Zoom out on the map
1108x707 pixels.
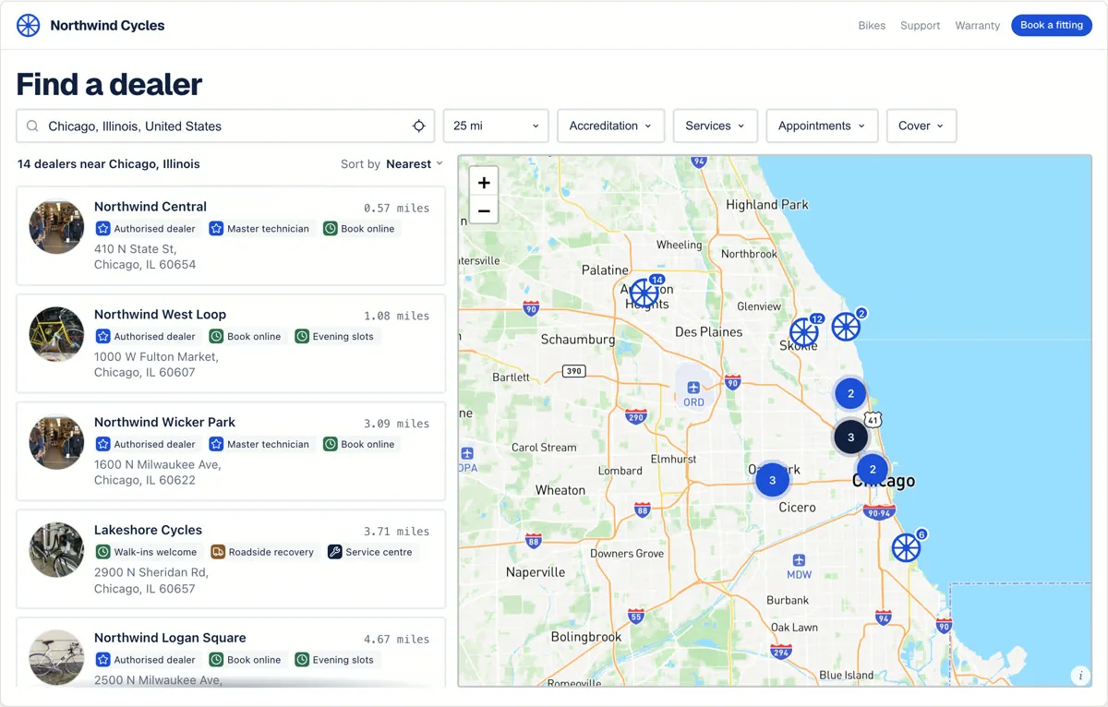484,210
